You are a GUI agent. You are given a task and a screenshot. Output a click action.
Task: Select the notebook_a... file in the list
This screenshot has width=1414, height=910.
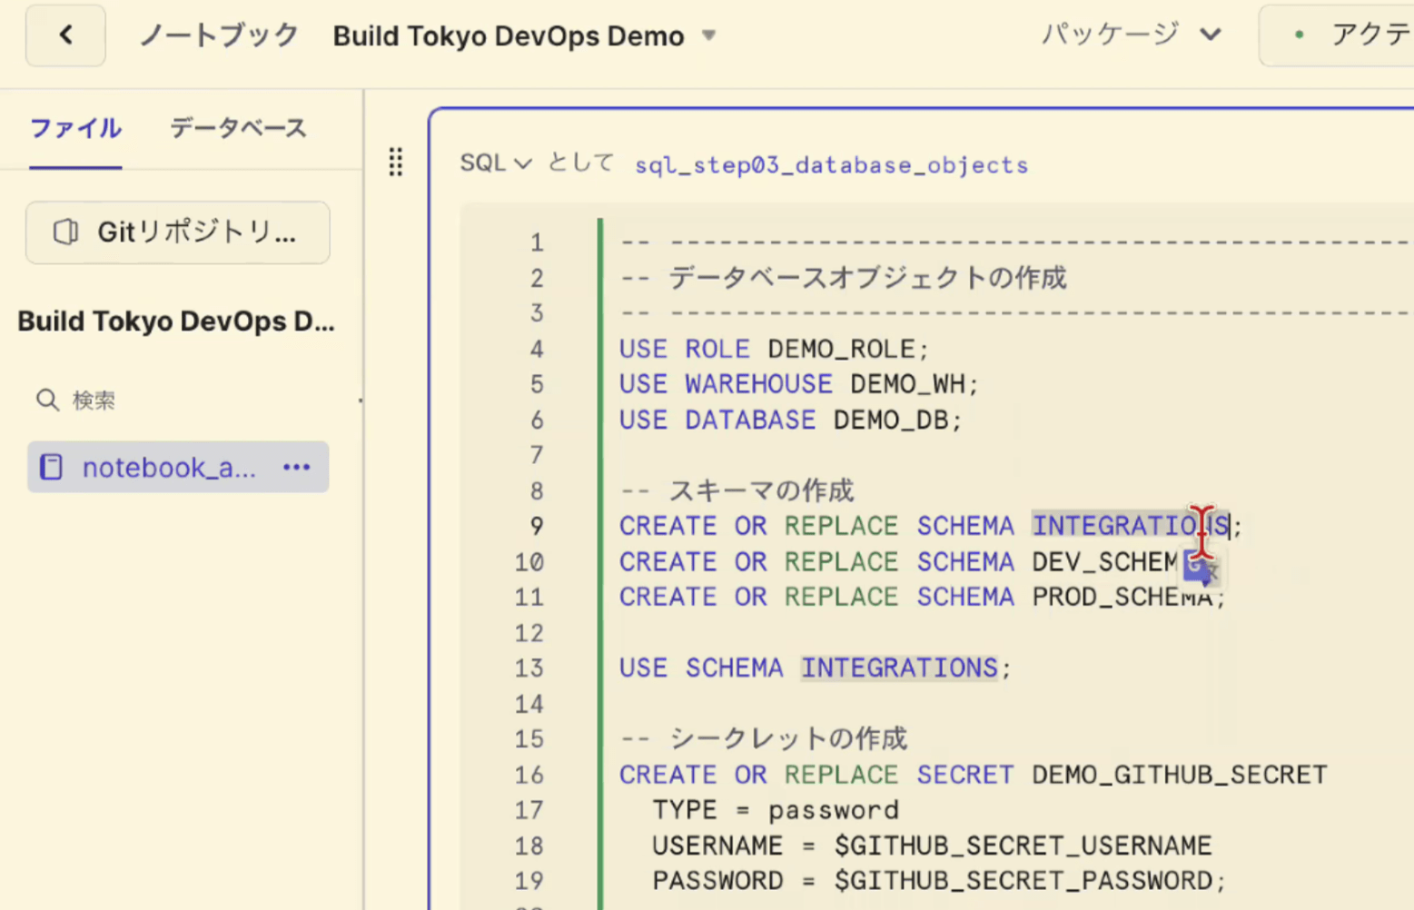coord(178,467)
